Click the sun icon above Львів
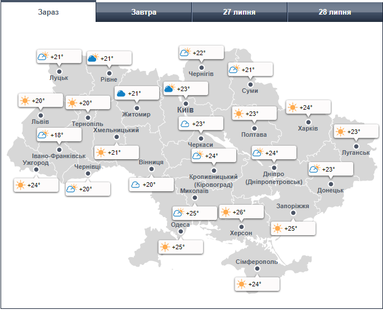 click(25, 101)
